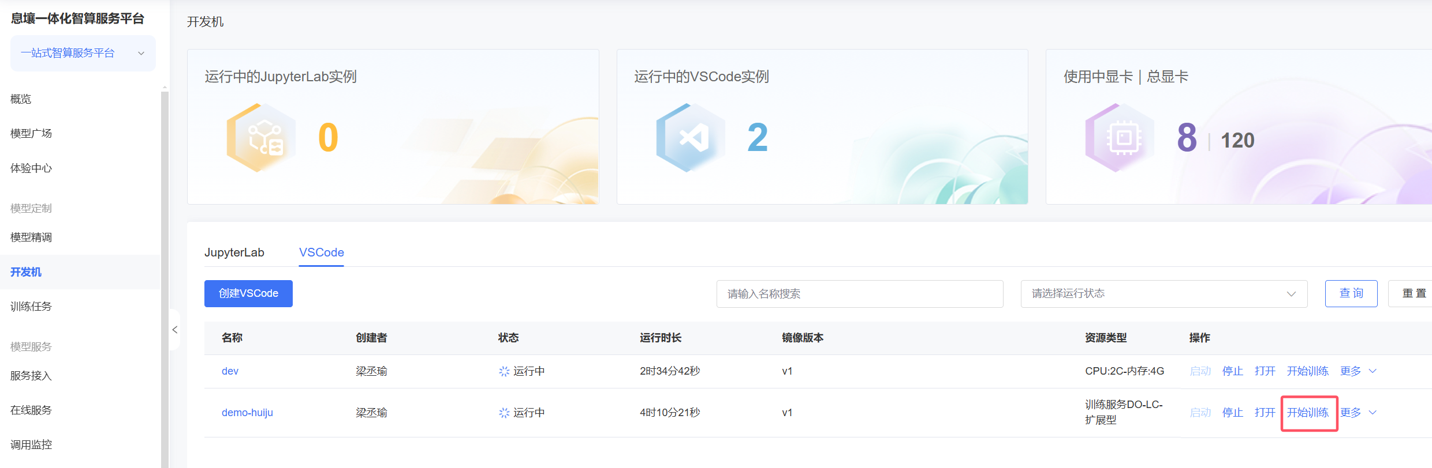
Task: Click the 名称 column header
Action: [x=232, y=338]
